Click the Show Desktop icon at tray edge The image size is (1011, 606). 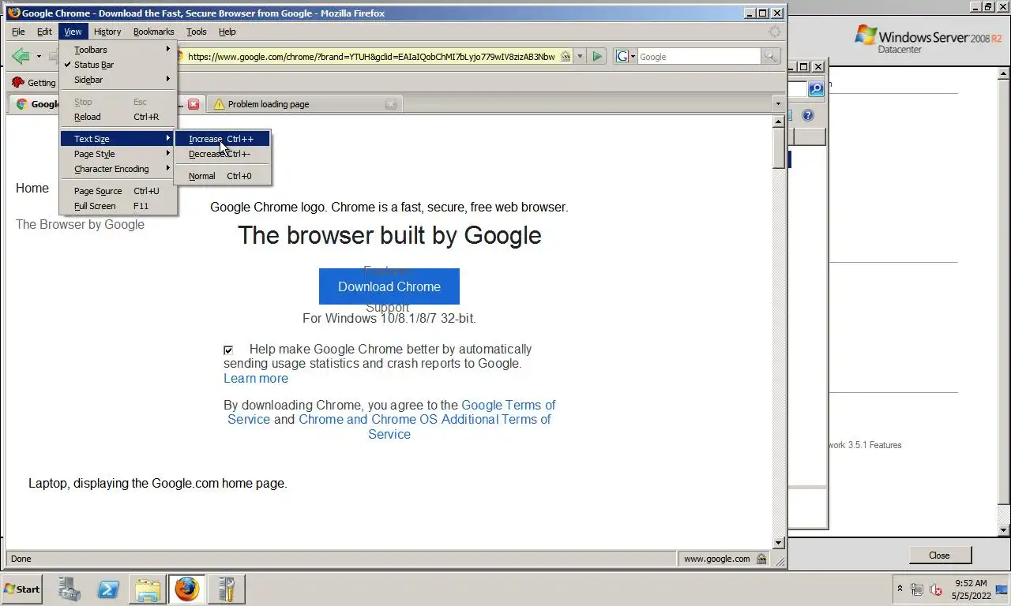click(x=1002, y=589)
